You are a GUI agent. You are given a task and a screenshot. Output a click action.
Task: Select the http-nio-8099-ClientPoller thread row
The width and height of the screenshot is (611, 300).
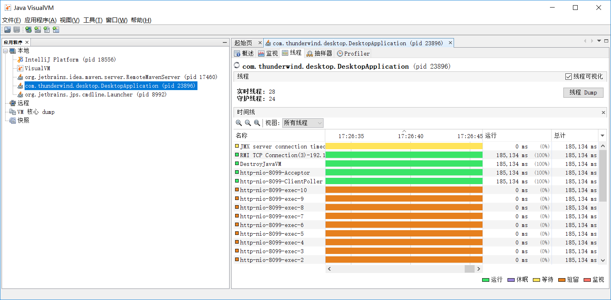coord(416,181)
